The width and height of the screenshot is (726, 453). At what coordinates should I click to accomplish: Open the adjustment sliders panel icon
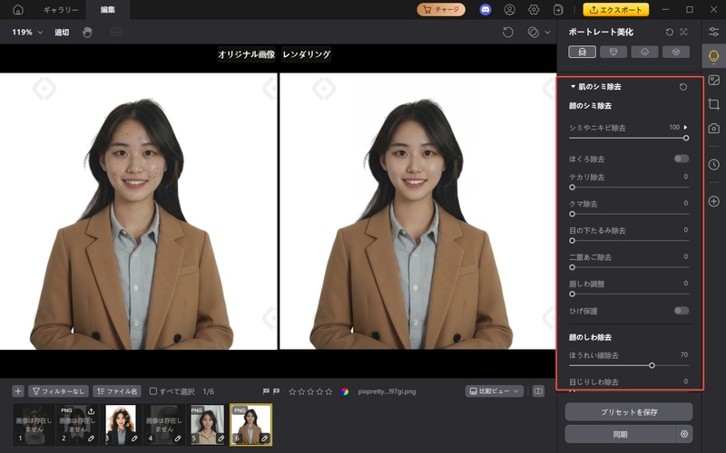[714, 32]
